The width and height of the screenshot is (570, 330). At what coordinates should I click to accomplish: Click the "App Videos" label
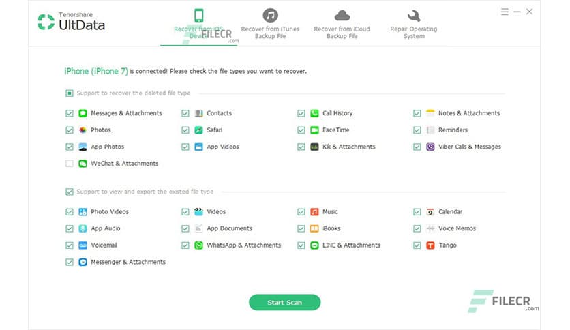(223, 147)
